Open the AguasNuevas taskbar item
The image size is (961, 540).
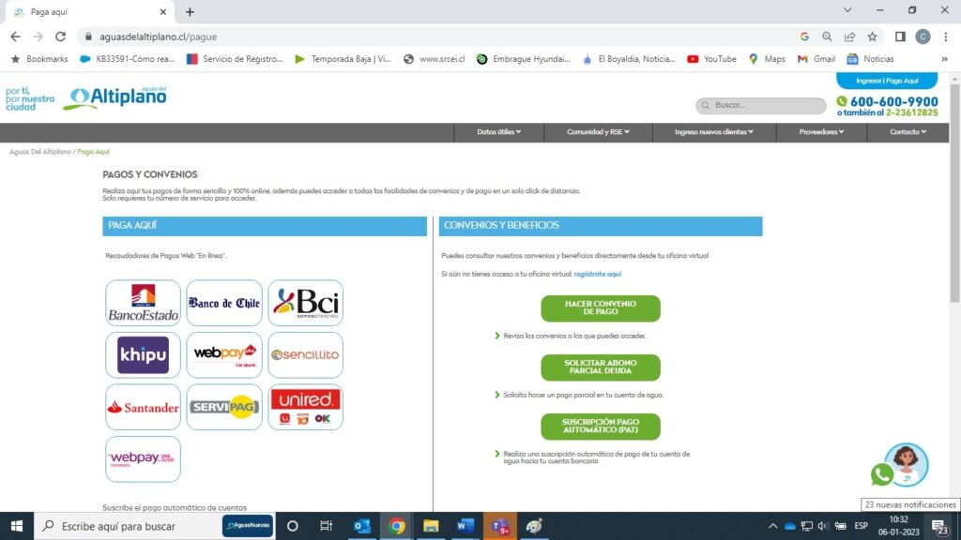click(248, 526)
